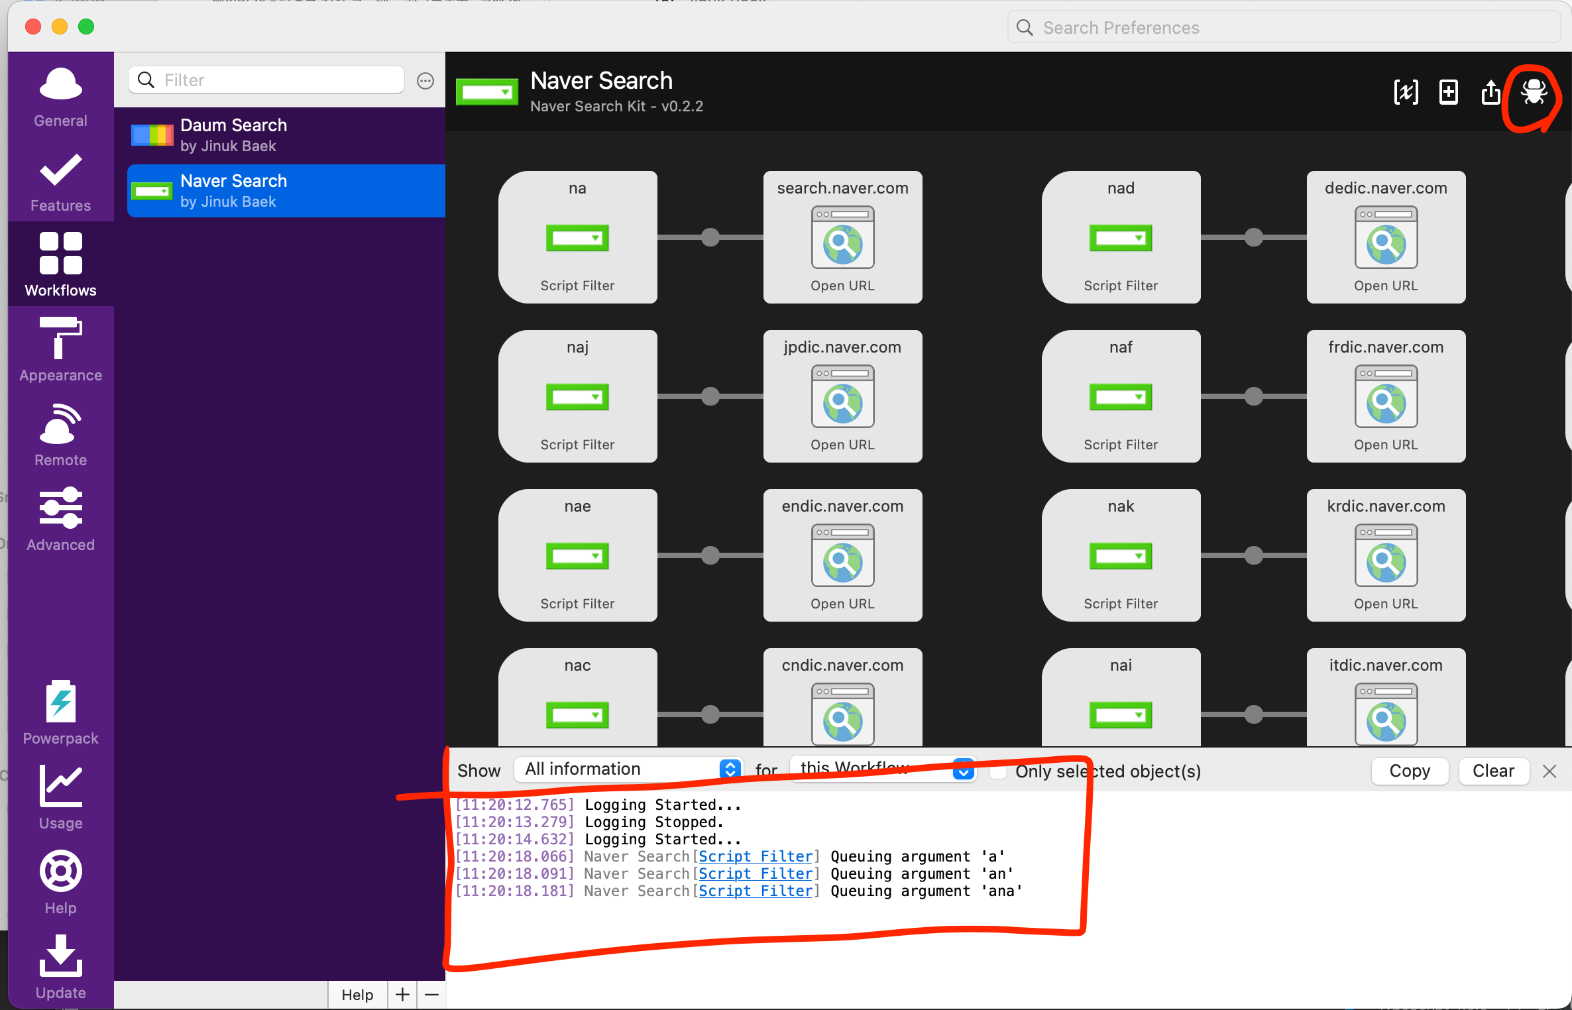Viewport: 1572px width, 1010px height.
Task: Open the Advanced preferences section
Action: coord(60,519)
